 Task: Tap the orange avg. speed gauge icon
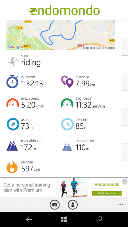tap(13, 103)
